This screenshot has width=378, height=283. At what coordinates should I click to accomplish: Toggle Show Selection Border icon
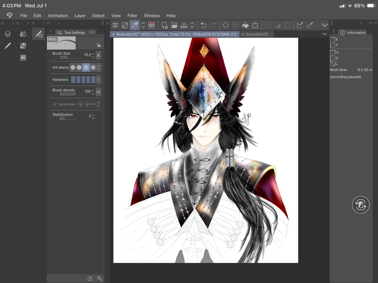[287, 25]
